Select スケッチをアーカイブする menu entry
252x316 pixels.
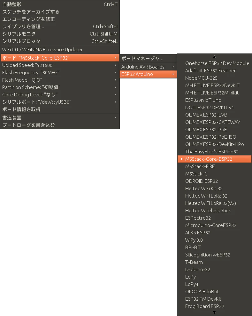(x=60, y=12)
